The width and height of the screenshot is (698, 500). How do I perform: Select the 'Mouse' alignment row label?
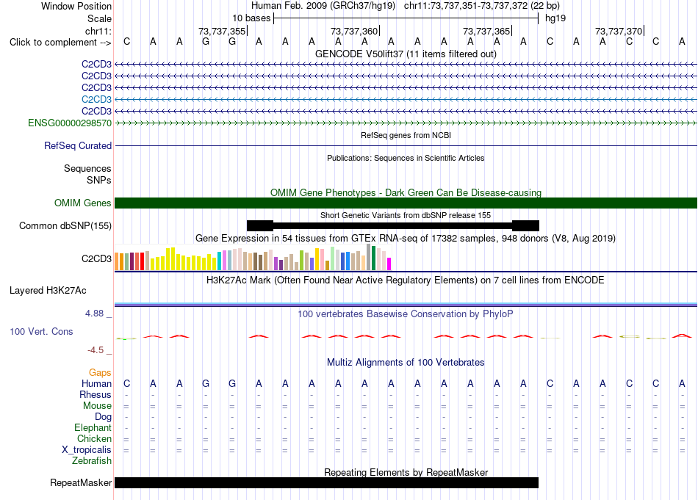click(97, 406)
